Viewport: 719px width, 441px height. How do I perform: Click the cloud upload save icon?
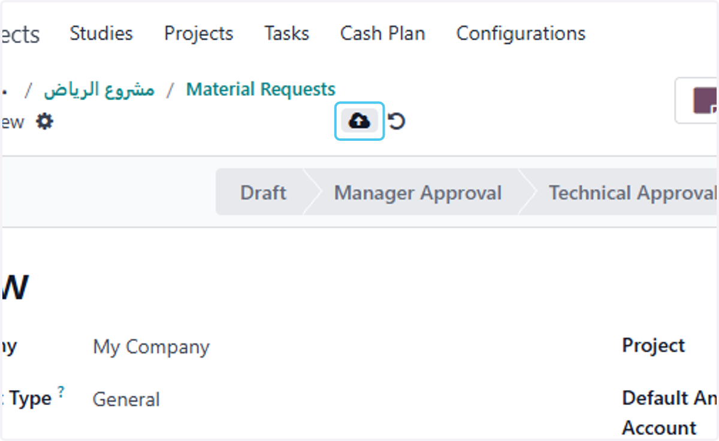[359, 122]
